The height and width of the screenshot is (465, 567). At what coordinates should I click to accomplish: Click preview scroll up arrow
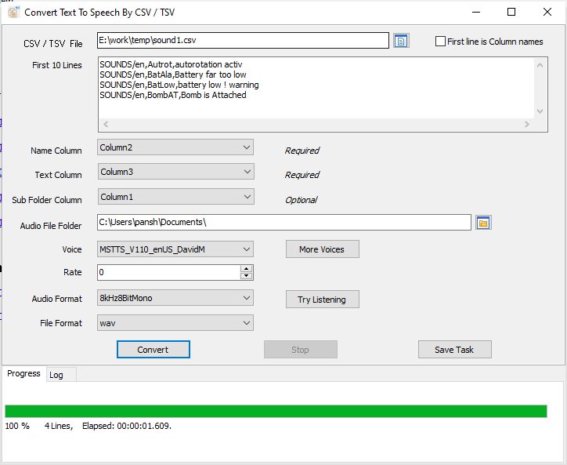point(540,65)
